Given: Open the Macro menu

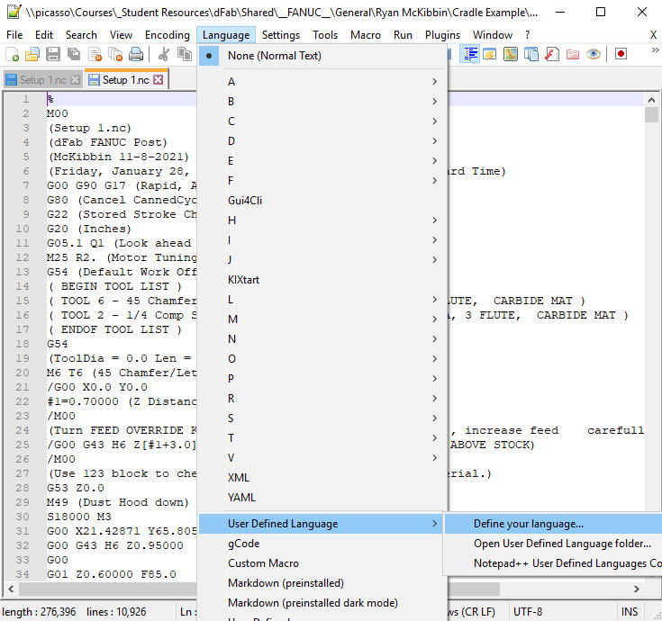Looking at the screenshot, I should pos(365,35).
